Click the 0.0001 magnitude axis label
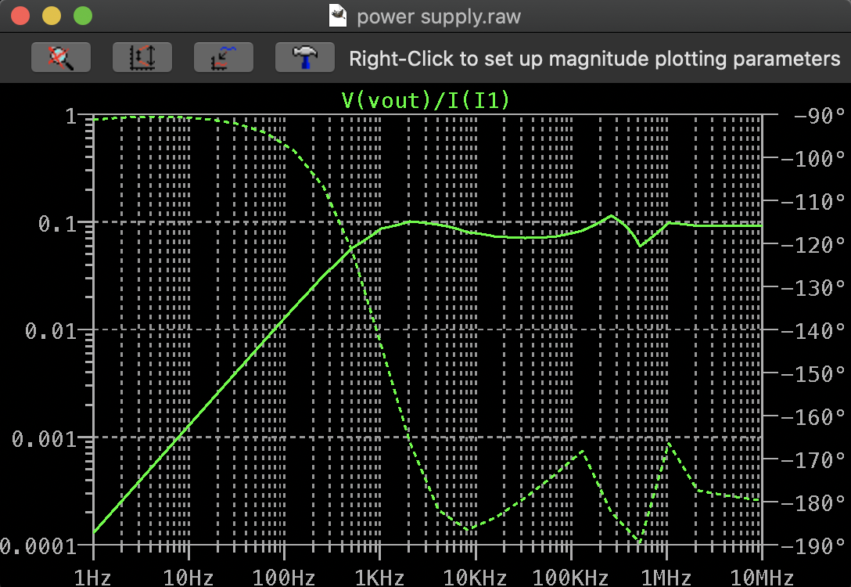 point(38,546)
